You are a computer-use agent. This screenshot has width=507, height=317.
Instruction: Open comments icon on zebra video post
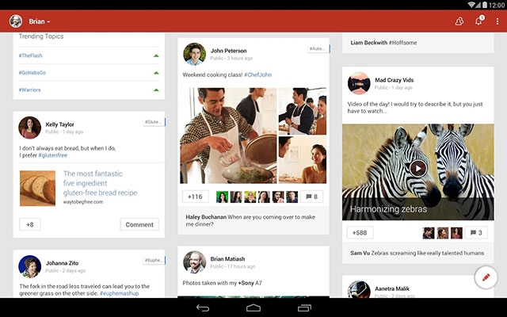click(x=475, y=233)
